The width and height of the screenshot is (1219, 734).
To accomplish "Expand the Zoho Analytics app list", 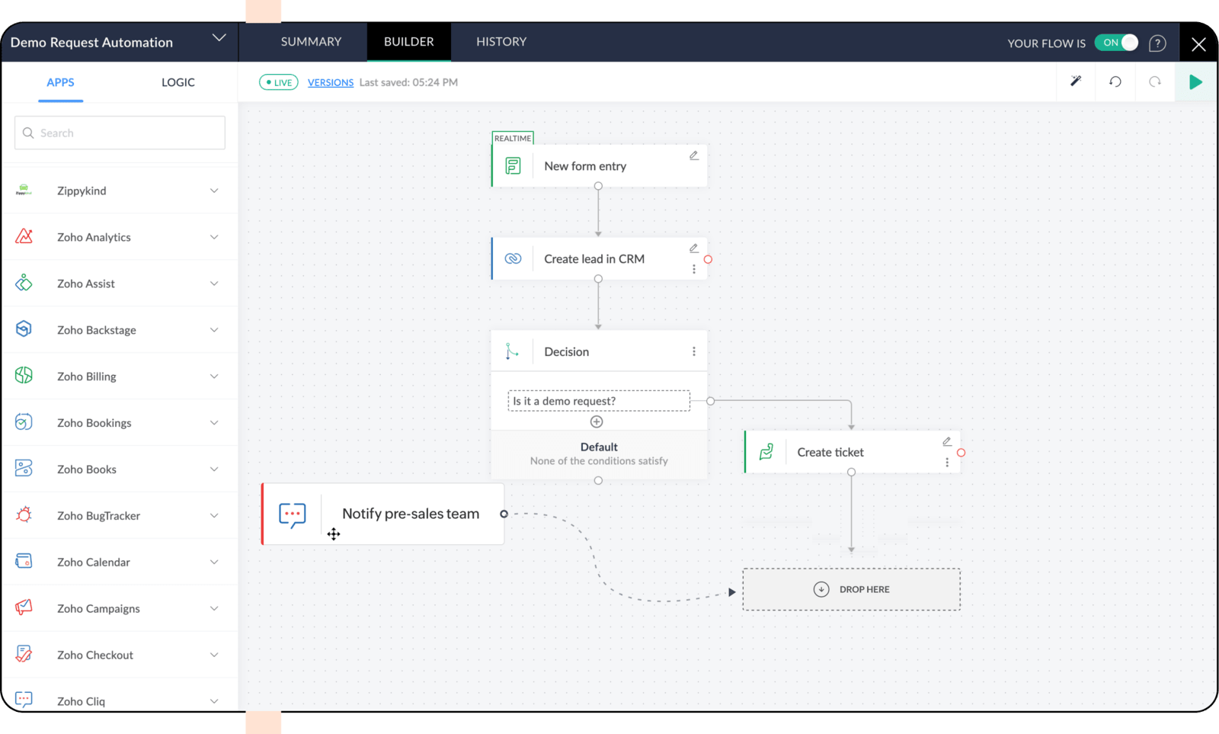I will click(214, 237).
